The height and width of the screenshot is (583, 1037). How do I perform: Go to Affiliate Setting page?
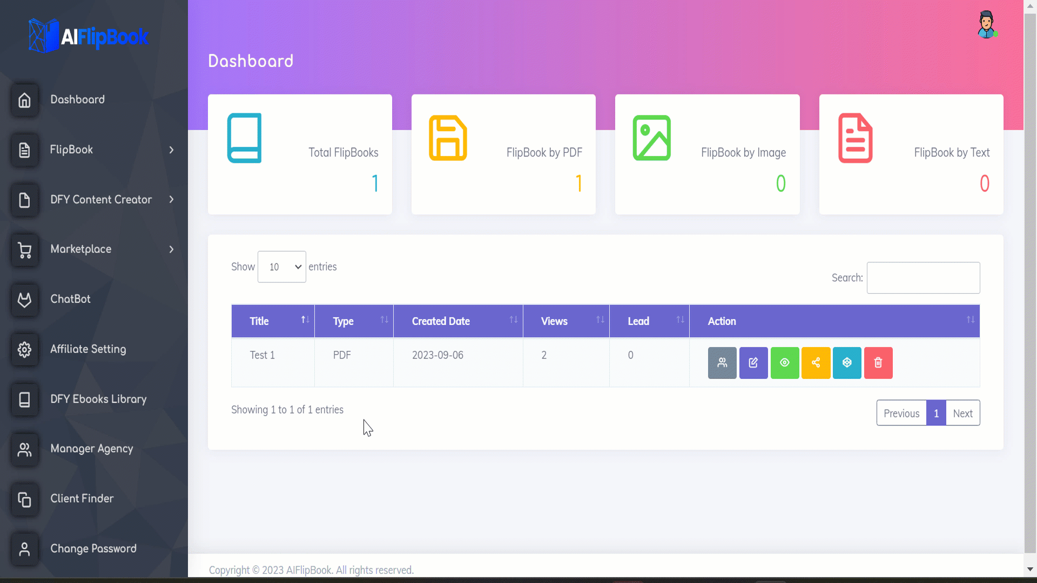tap(88, 349)
